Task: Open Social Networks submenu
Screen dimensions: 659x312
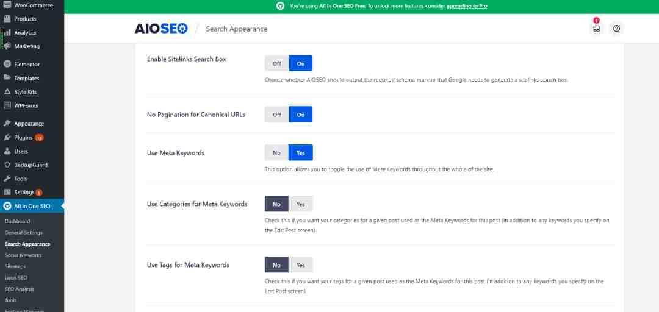Action: click(x=23, y=255)
